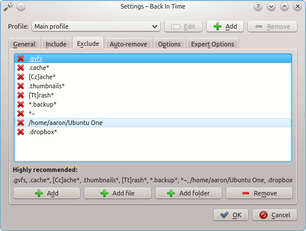This screenshot has height=231, width=306.
Task: Dismiss dialog with Cancel button
Action: point(275,215)
